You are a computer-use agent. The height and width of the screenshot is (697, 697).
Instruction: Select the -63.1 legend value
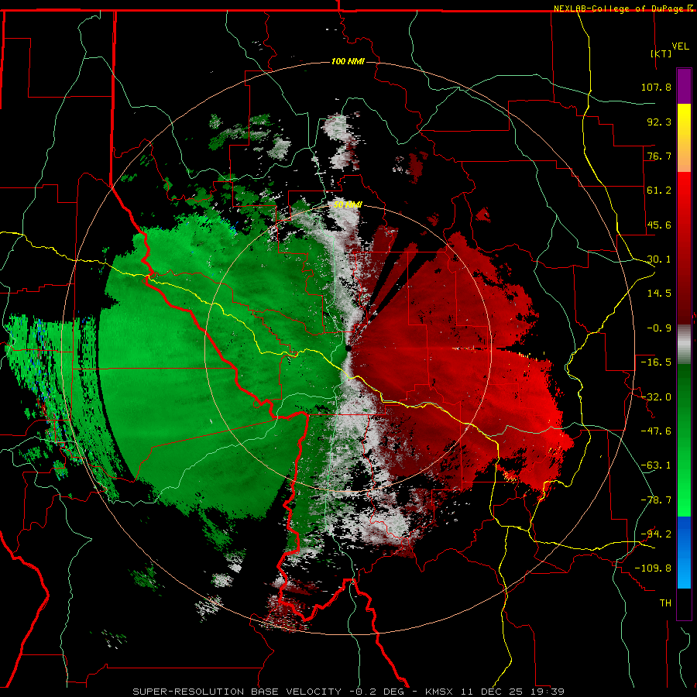click(656, 465)
